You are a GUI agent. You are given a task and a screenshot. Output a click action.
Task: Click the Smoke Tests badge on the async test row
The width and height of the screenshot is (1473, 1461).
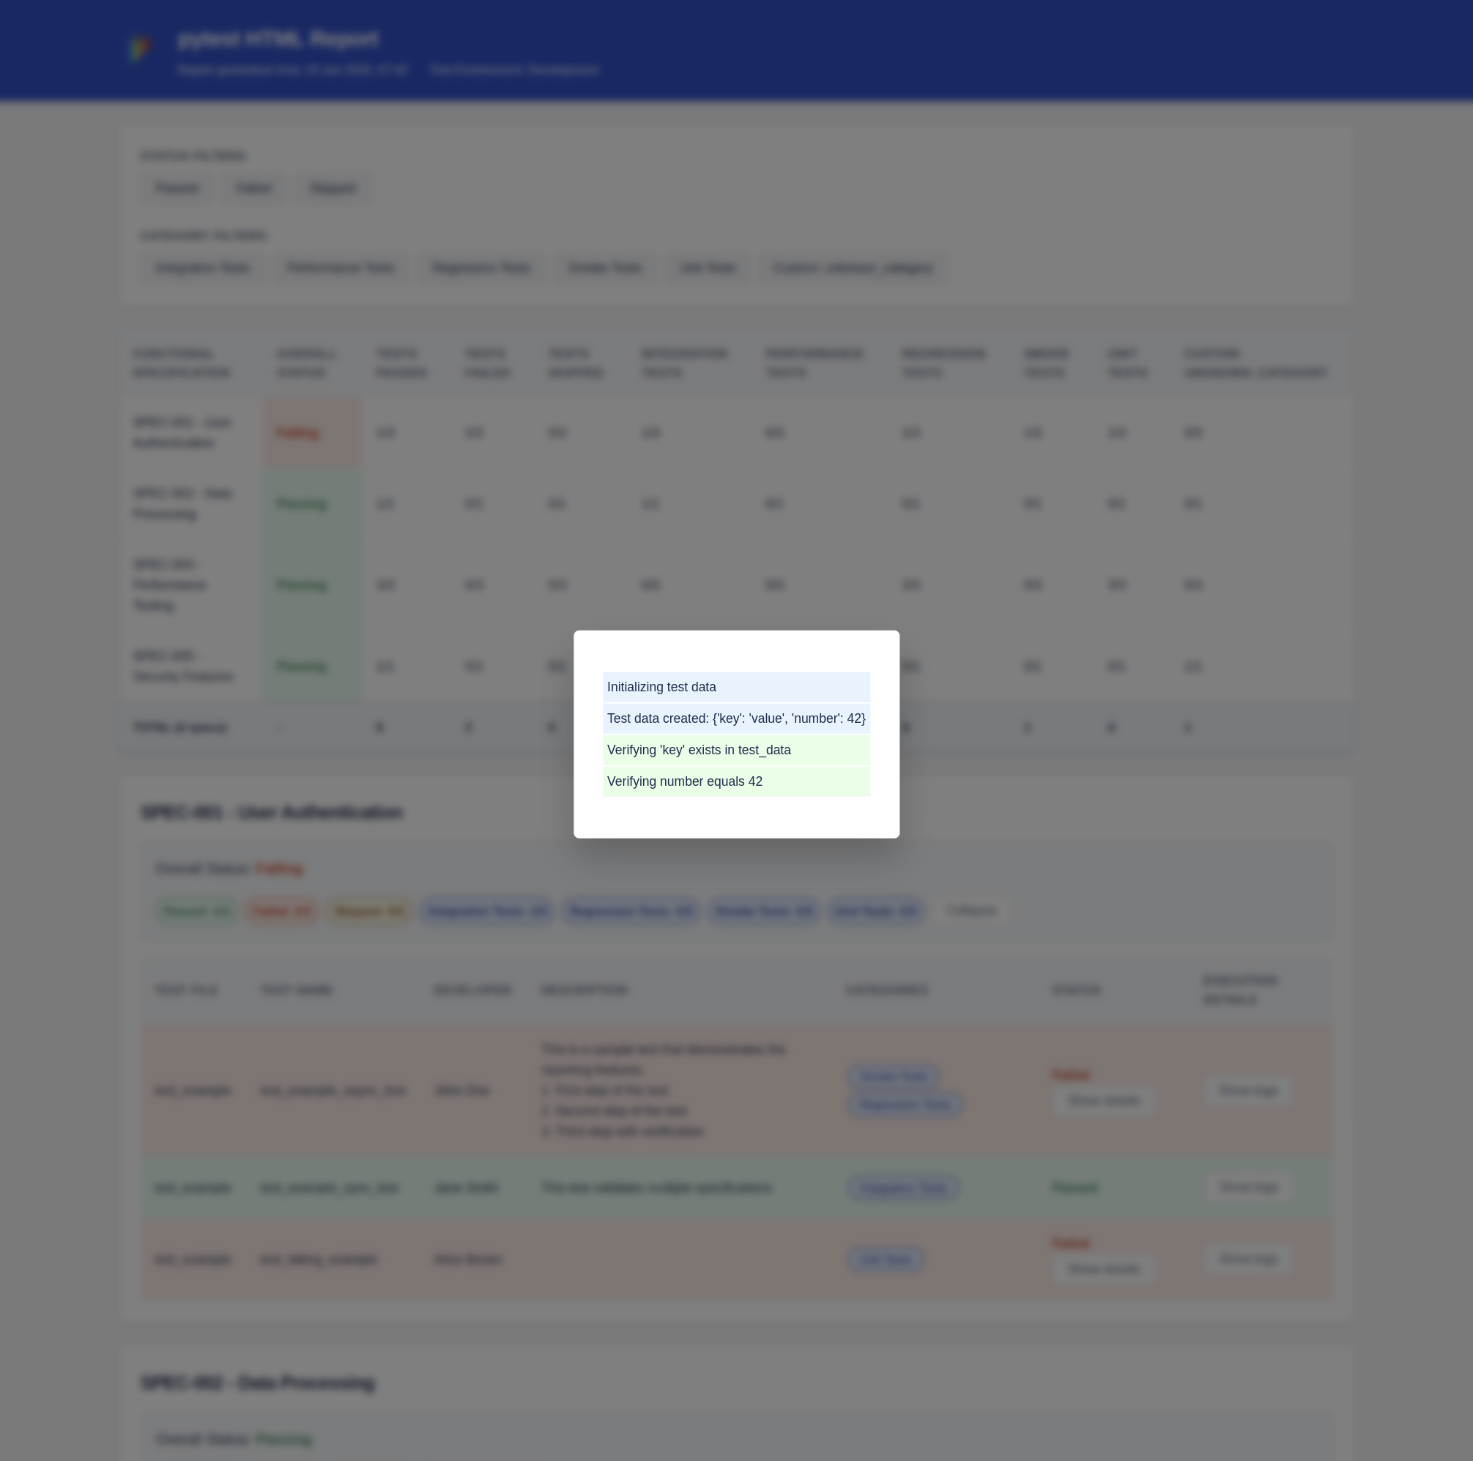click(894, 1076)
